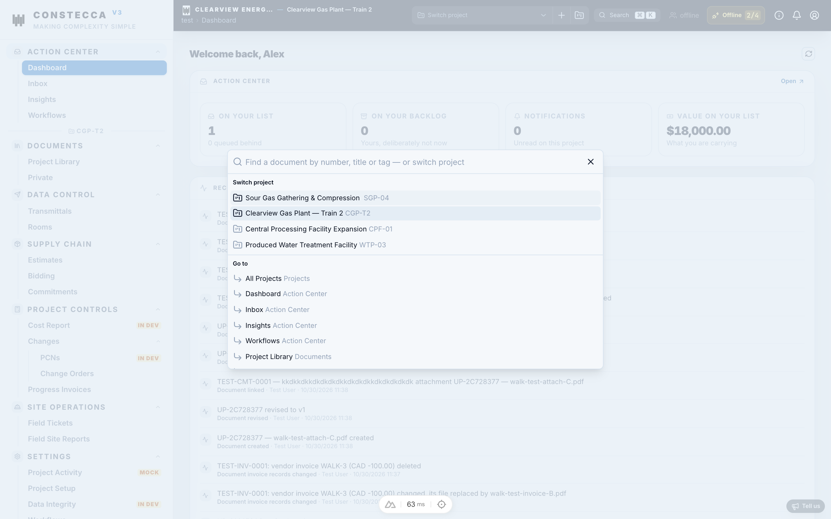Choose Produced Water Treatment Facility WTP-03
This screenshot has width=831, height=519.
pos(415,245)
